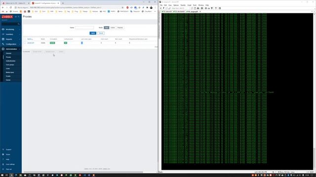Click the browser back arrow
The width and height of the screenshot is (316, 177).
click(2, 7)
